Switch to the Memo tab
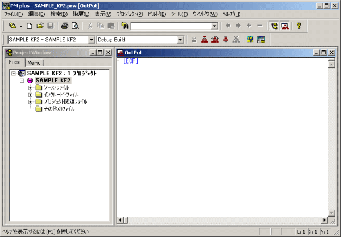 (x=34, y=62)
